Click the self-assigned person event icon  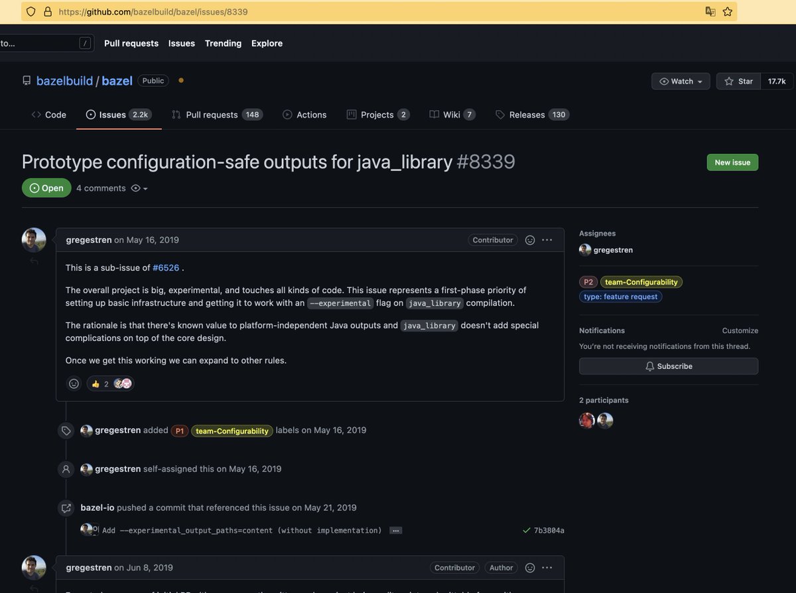click(66, 469)
